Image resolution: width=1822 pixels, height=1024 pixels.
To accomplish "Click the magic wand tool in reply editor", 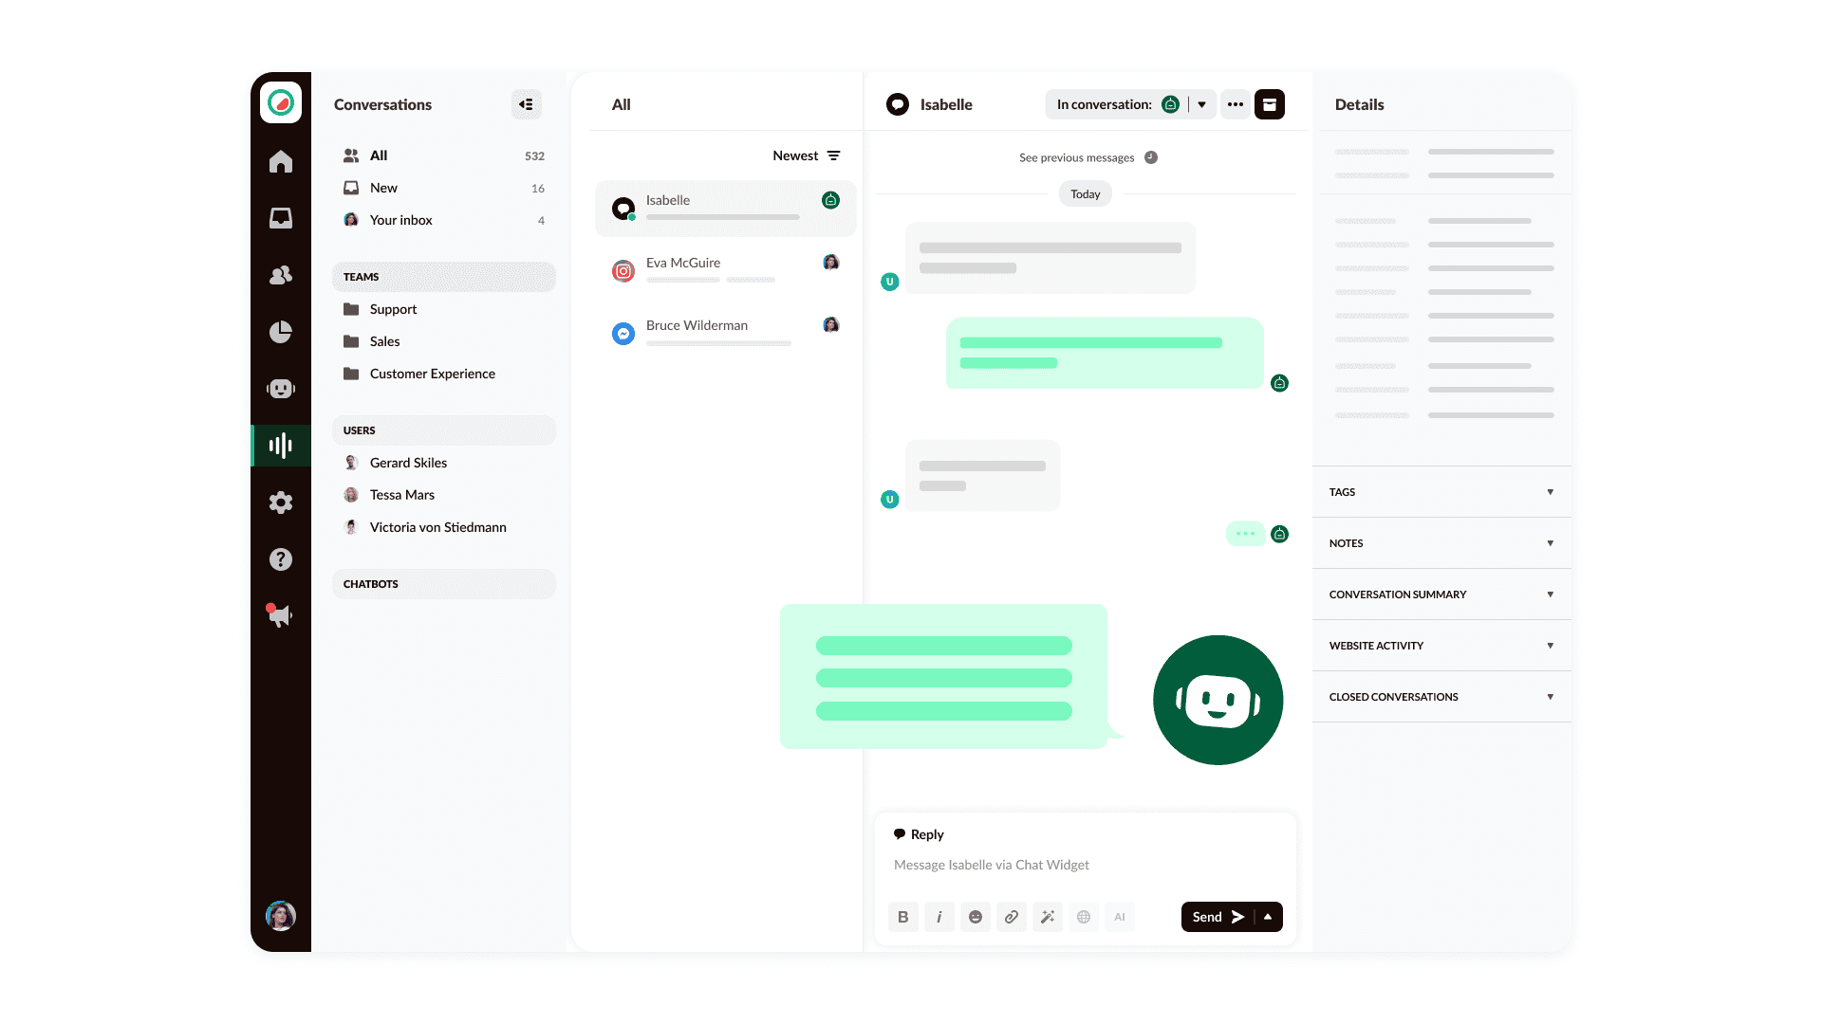I will tap(1047, 917).
